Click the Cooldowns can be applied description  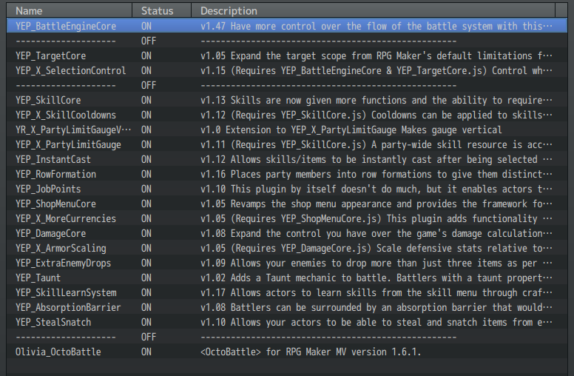pyautogui.click(x=377, y=115)
